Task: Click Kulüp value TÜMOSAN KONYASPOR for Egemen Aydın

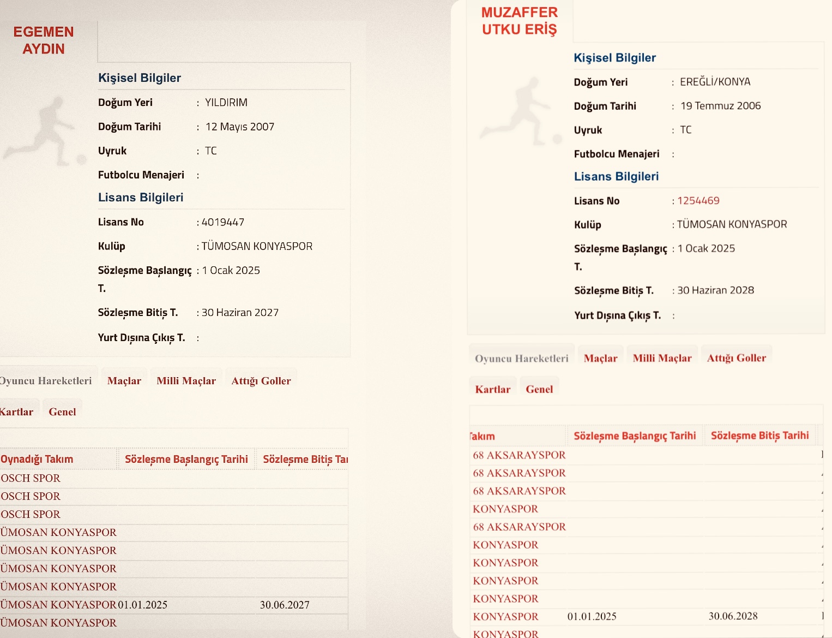Action: (x=257, y=246)
